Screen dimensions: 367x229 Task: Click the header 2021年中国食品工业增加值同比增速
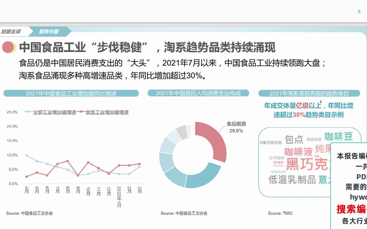pos(71,93)
